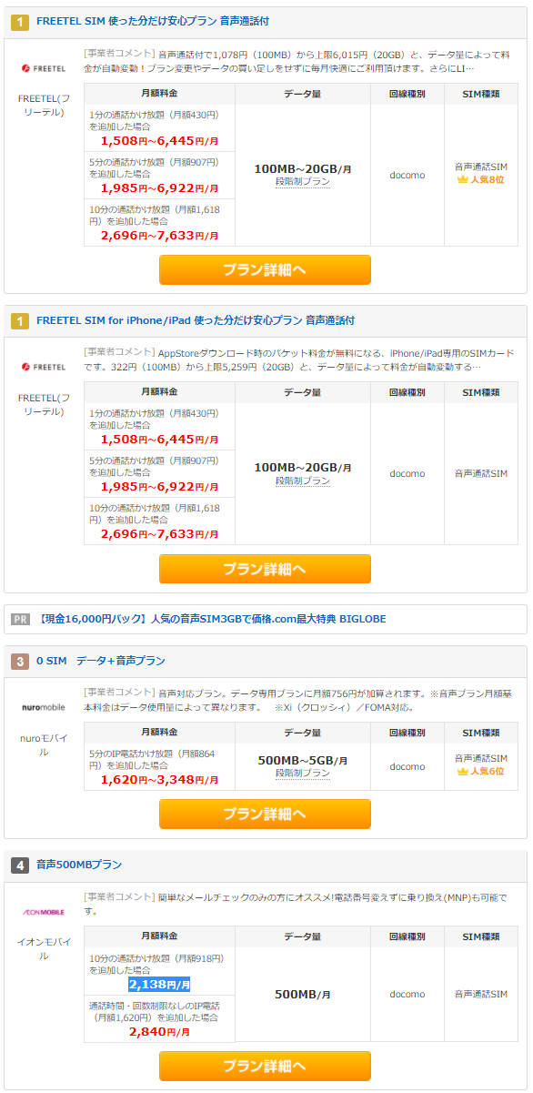Open 音声500MBプラン title link

[79, 865]
